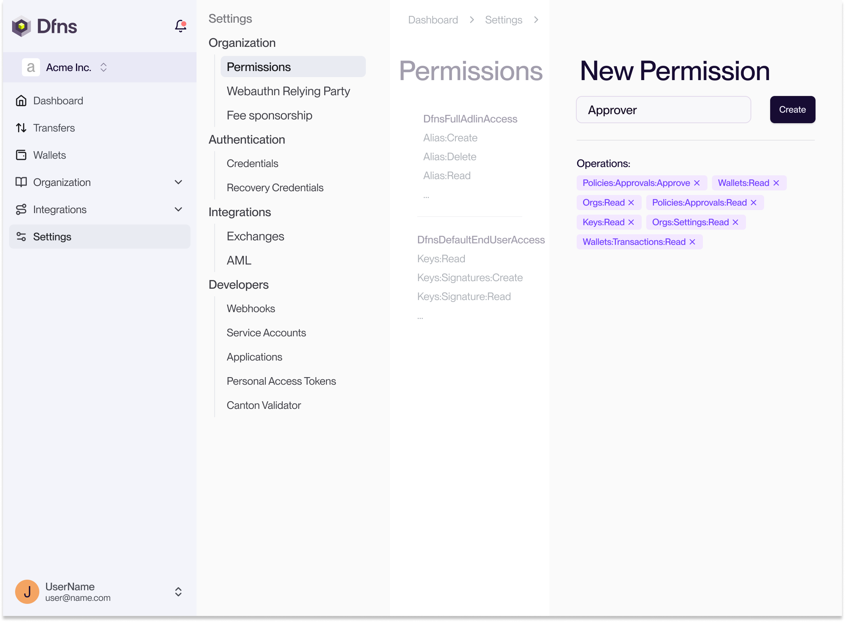The width and height of the screenshot is (845, 622).
Task: Open the DfnsDefaultEndUserAccess permission
Action: pos(481,240)
